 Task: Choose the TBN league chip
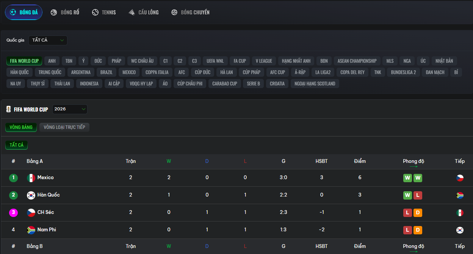tap(69, 61)
